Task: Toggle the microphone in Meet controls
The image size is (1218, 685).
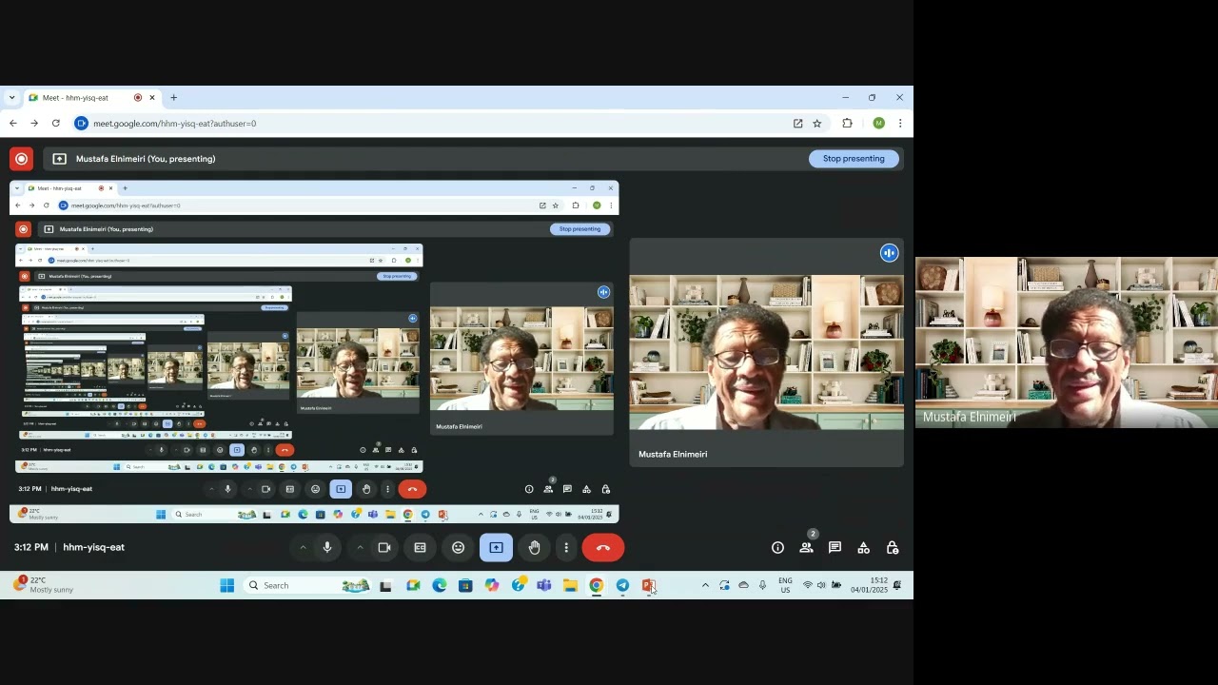Action: (x=327, y=548)
